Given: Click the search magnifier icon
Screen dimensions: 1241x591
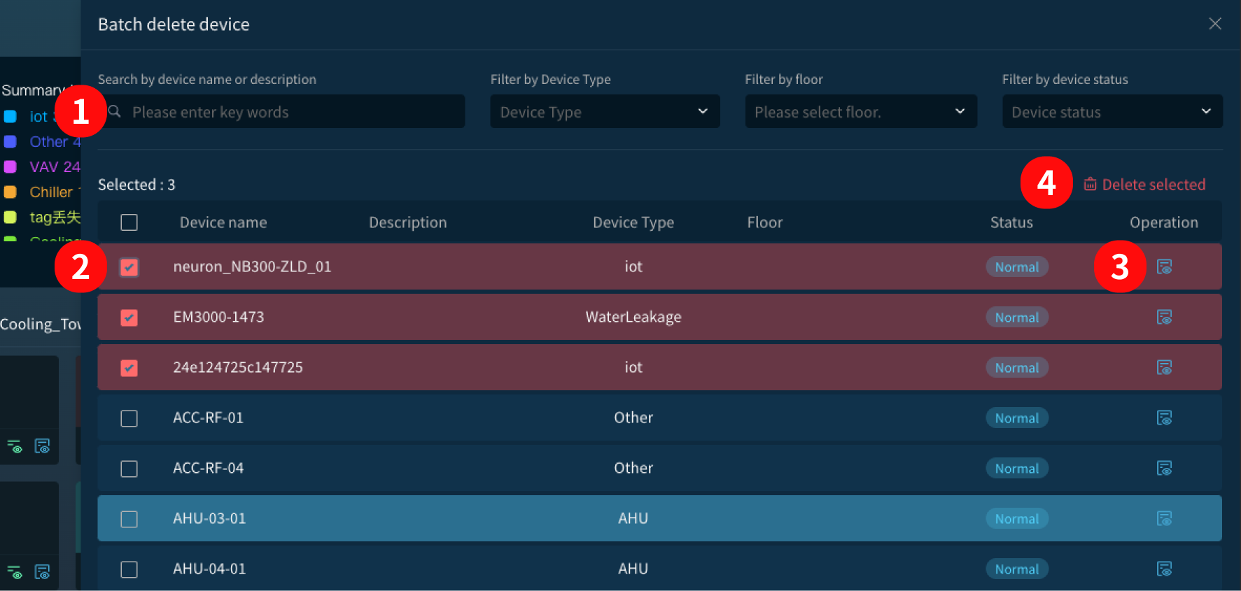Looking at the screenshot, I should (115, 111).
